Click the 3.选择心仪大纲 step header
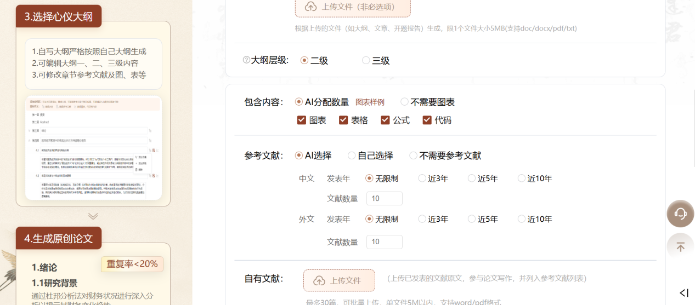Viewport: 695px width, 305px height. (59, 16)
